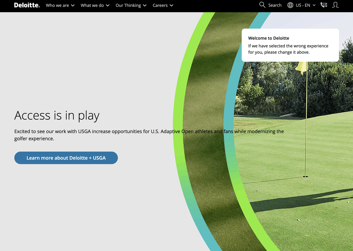Click the globe language icon
Image resolution: width=353 pixels, height=251 pixels.
(290, 5)
